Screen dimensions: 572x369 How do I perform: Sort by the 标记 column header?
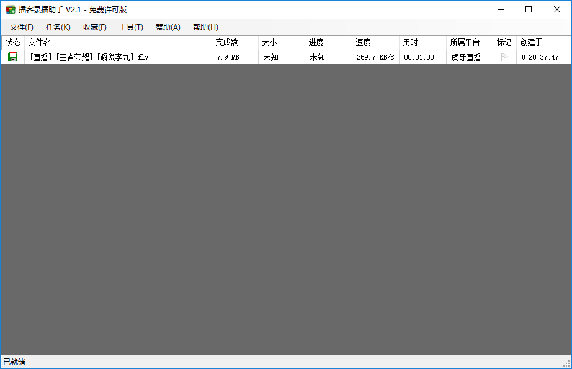[x=504, y=43]
